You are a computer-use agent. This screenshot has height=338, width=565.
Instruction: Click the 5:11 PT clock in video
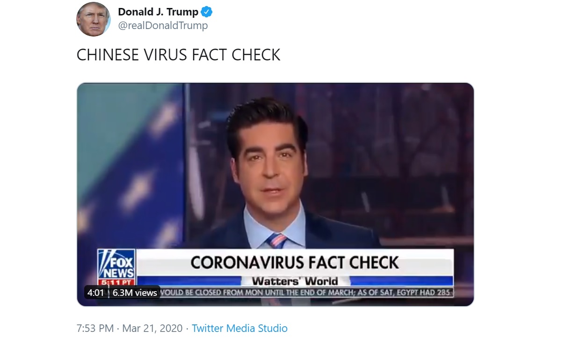point(116,282)
